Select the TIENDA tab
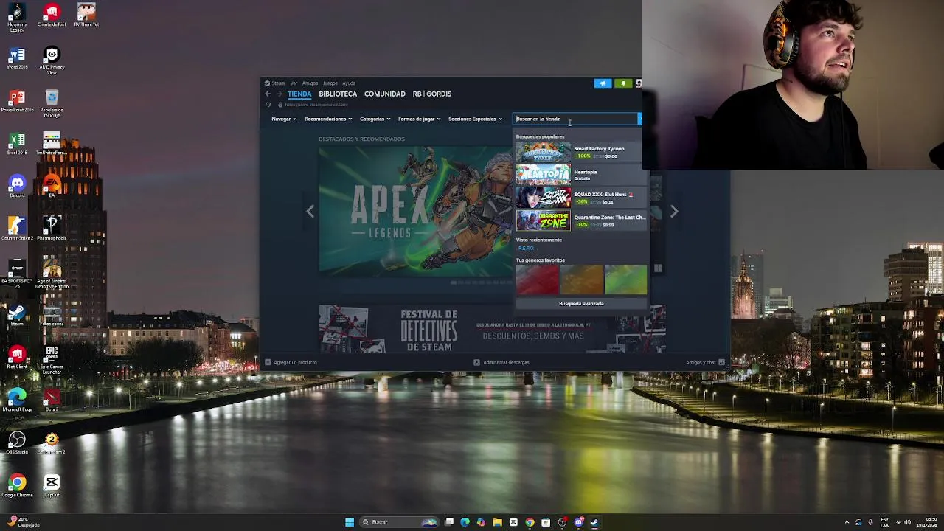 click(x=299, y=94)
